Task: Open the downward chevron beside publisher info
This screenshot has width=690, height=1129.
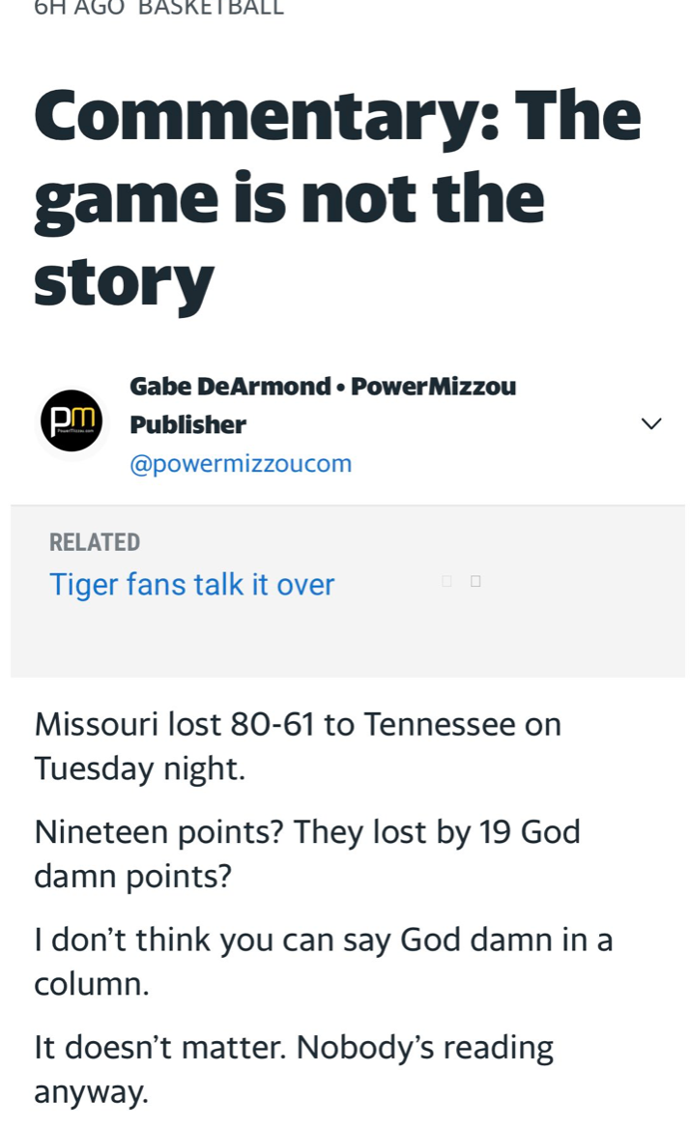Action: [651, 423]
